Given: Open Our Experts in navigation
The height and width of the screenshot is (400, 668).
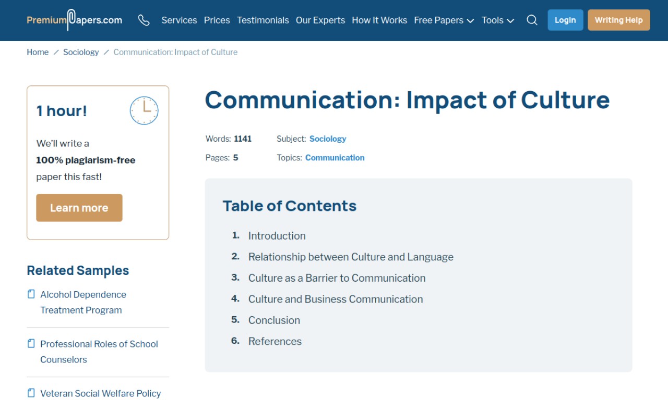Looking at the screenshot, I should [x=320, y=20].
